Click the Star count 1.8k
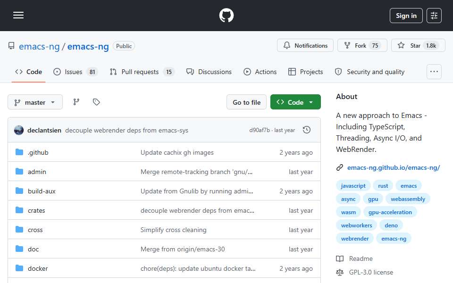 431,46
